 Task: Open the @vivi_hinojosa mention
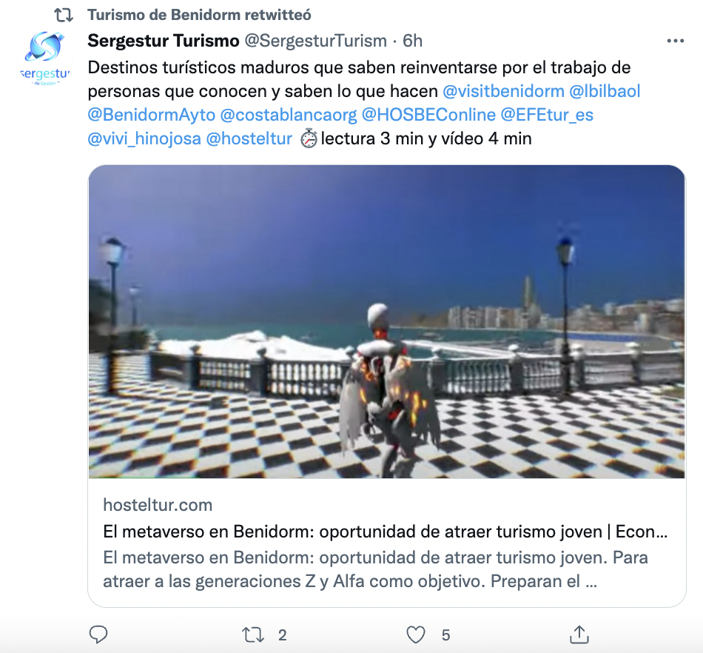144,138
